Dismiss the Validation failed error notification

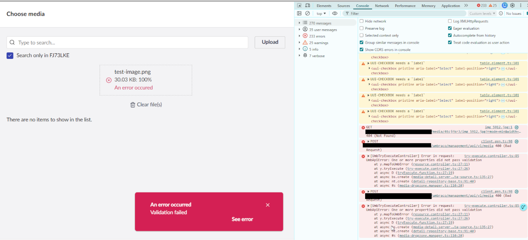268,205
